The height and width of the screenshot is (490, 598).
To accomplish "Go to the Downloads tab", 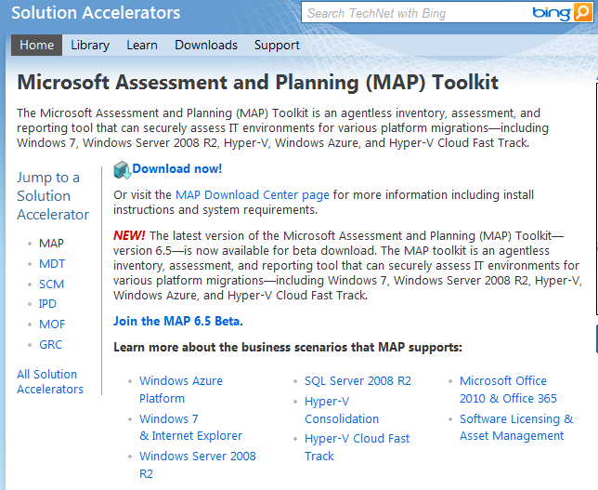I will [206, 45].
